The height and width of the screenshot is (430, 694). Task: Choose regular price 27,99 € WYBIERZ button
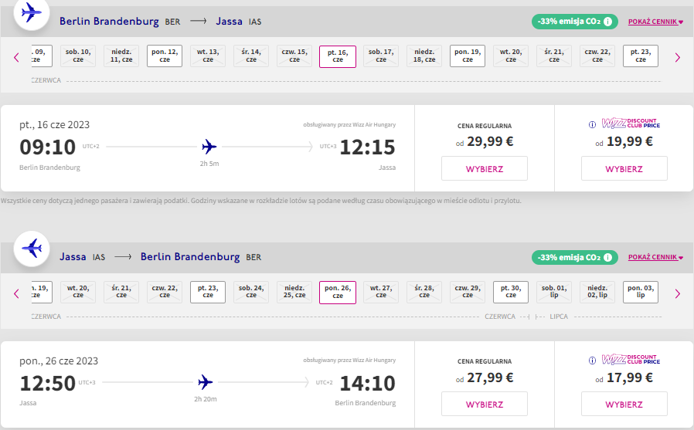(485, 404)
